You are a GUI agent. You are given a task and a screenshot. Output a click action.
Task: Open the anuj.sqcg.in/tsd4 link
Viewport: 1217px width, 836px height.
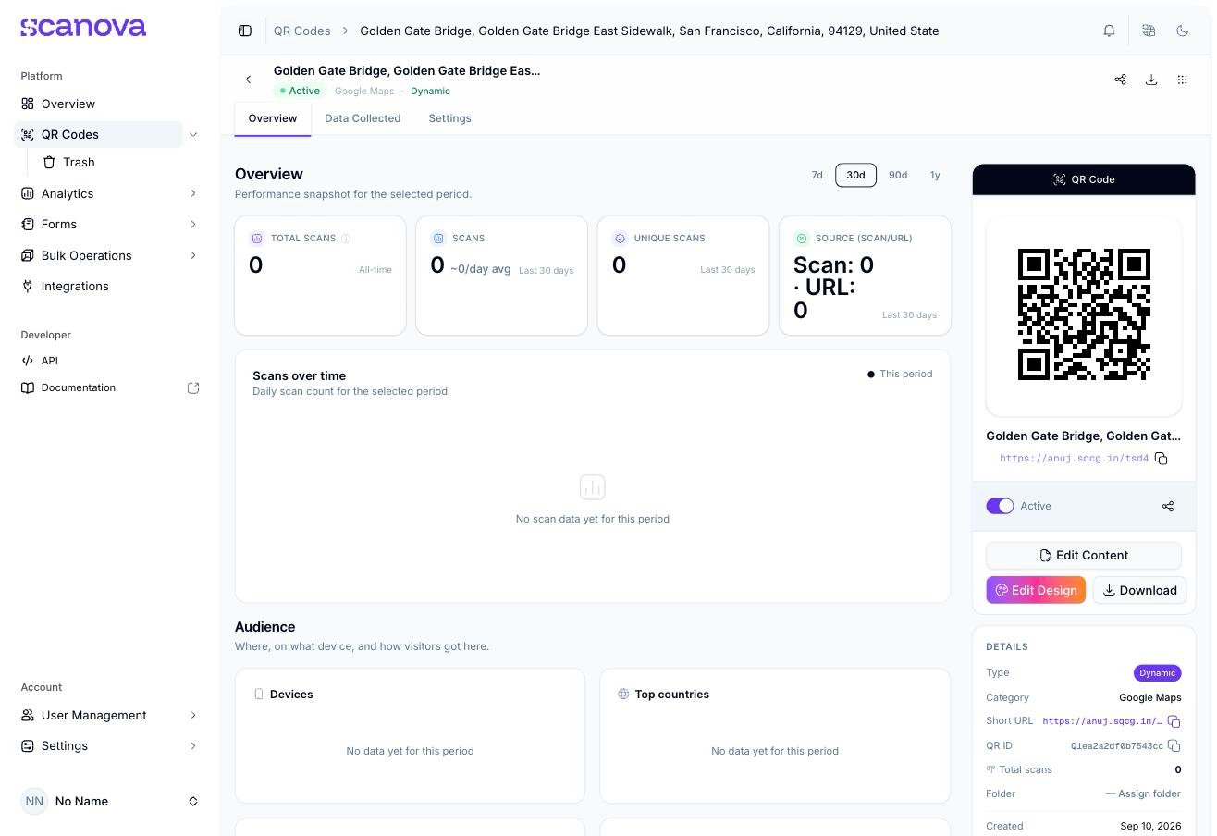click(x=1074, y=459)
